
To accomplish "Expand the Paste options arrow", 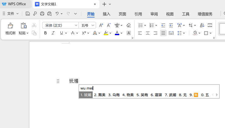I will tap(27, 33).
